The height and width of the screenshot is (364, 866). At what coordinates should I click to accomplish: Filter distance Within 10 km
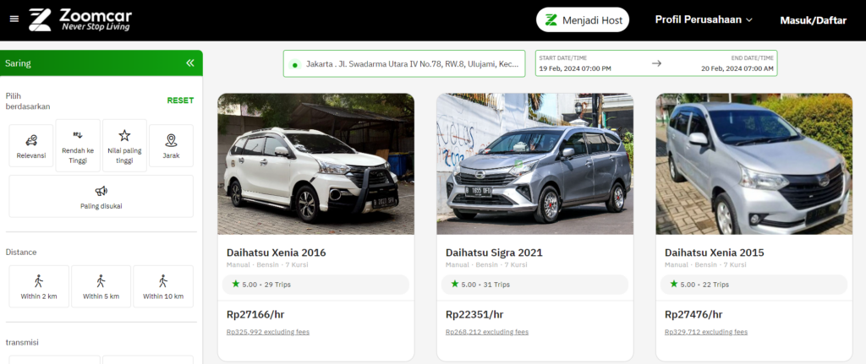(x=163, y=286)
